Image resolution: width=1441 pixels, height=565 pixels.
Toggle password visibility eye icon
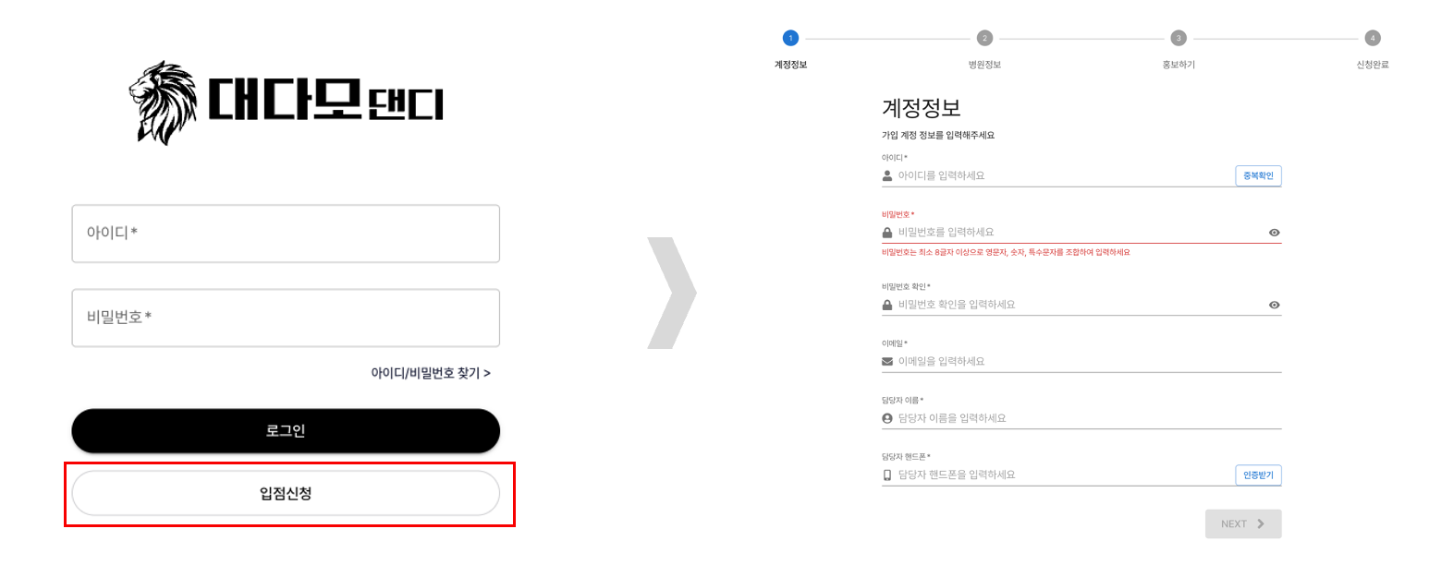(x=1275, y=233)
